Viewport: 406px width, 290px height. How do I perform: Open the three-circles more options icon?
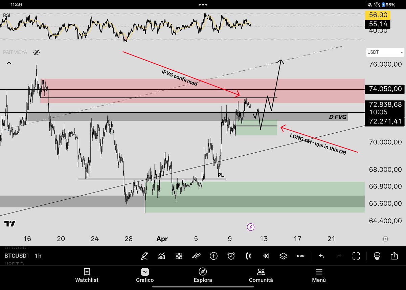(x=301, y=256)
